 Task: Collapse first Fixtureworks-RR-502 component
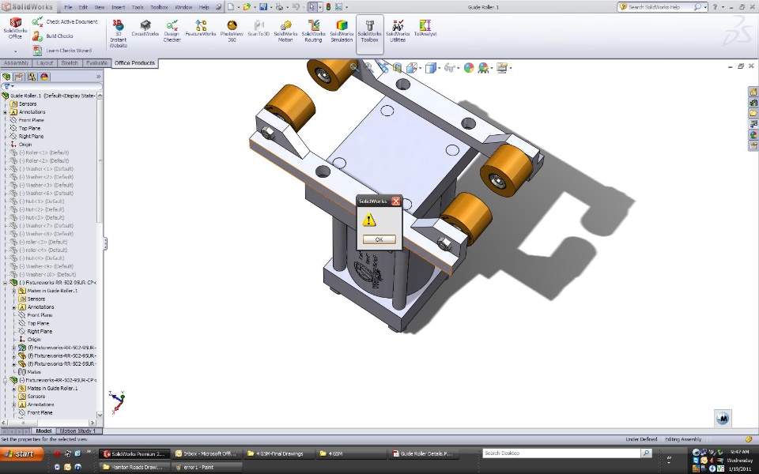pos(6,283)
